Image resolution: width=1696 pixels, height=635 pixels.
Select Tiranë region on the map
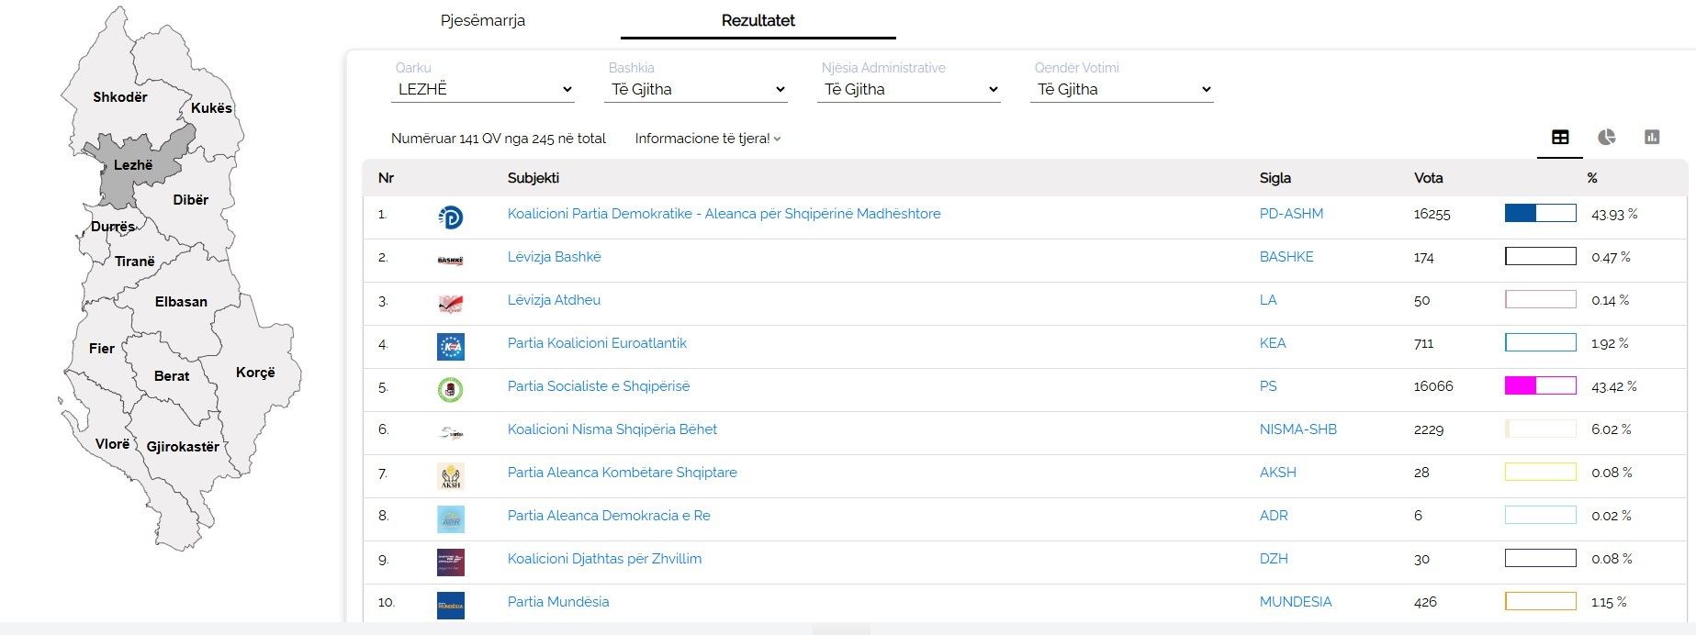(134, 262)
